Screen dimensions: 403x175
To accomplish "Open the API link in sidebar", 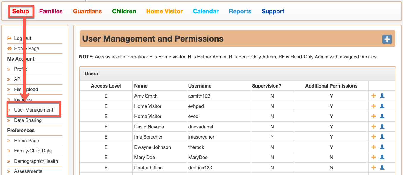I will tap(18, 79).
